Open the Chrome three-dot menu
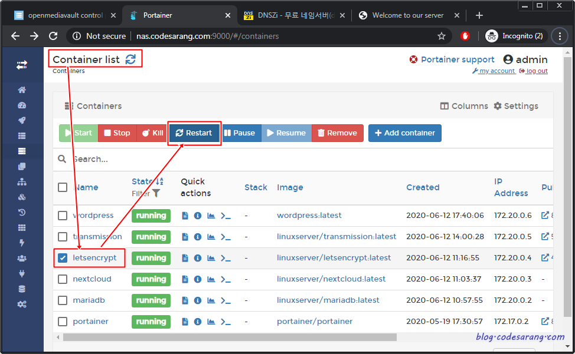This screenshot has width=575, height=354. [x=560, y=36]
